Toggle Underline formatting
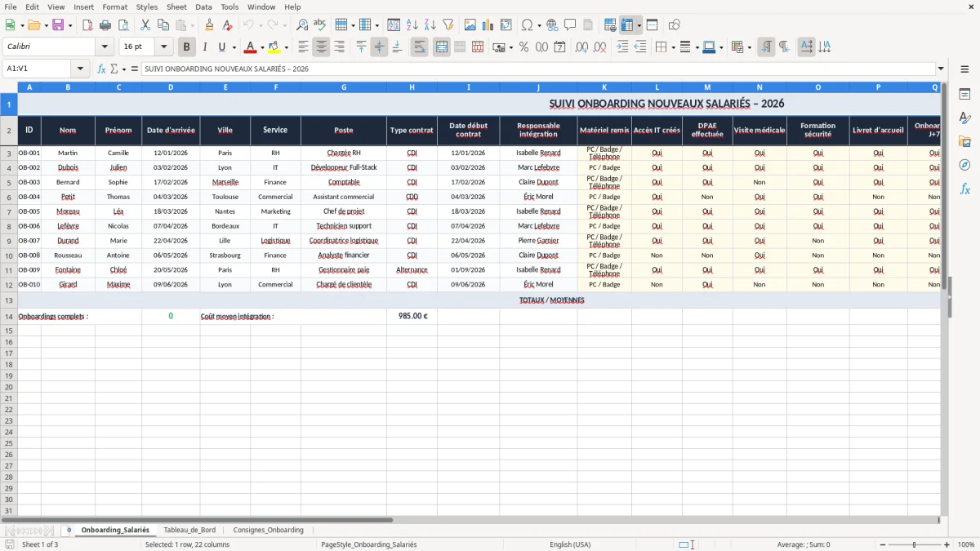Screen dimensions: 980x551 221,47
